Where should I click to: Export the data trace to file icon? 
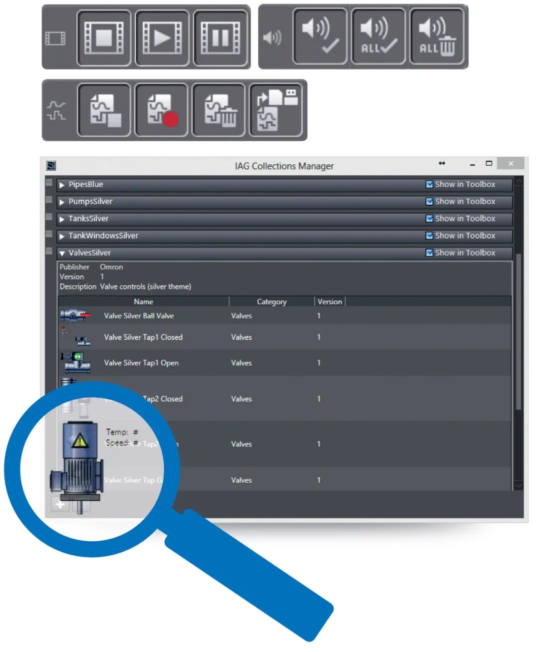point(276,110)
